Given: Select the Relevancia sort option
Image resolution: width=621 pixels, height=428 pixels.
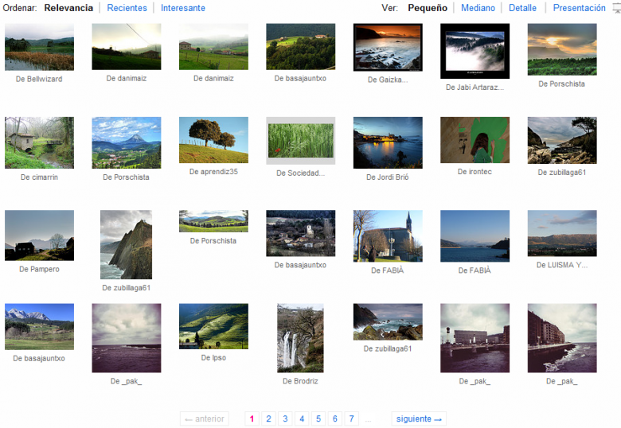Looking at the screenshot, I should tap(68, 8).
